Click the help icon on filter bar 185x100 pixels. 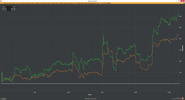184,3
